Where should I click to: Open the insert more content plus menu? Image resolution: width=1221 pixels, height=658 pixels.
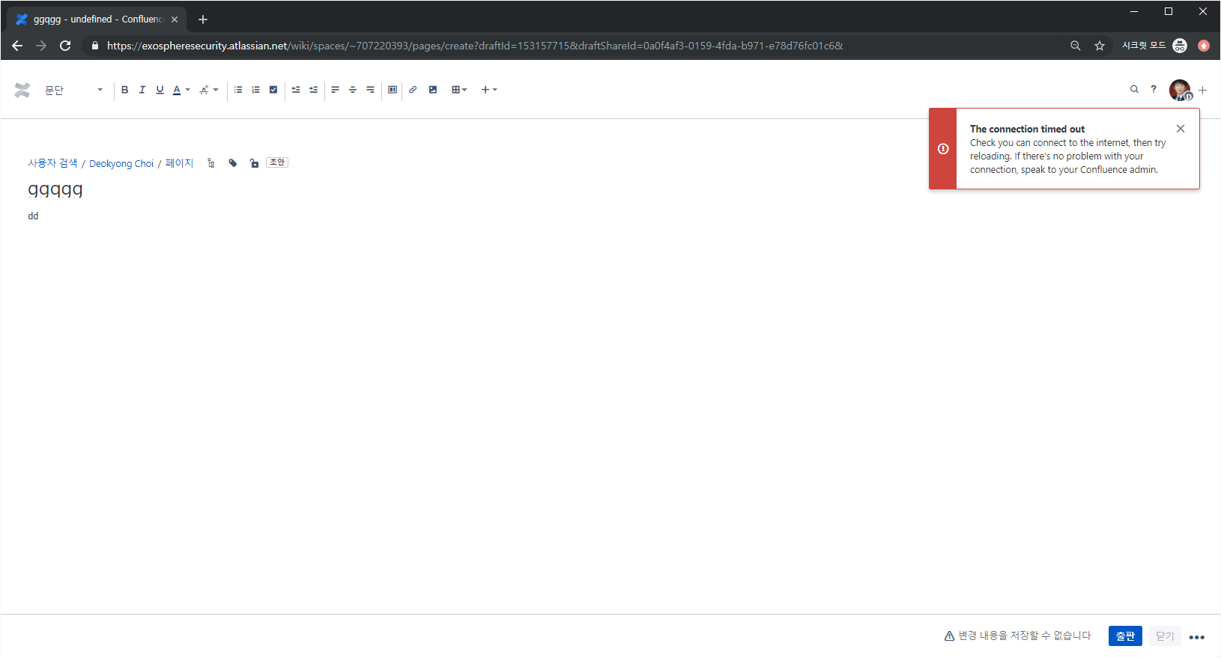[x=489, y=90]
